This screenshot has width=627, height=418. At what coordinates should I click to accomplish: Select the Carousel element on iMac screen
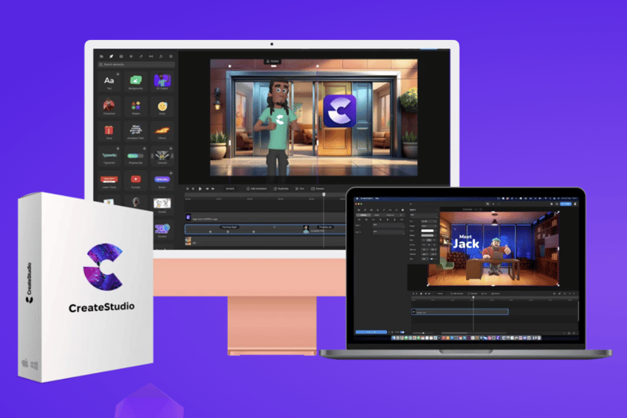click(162, 156)
